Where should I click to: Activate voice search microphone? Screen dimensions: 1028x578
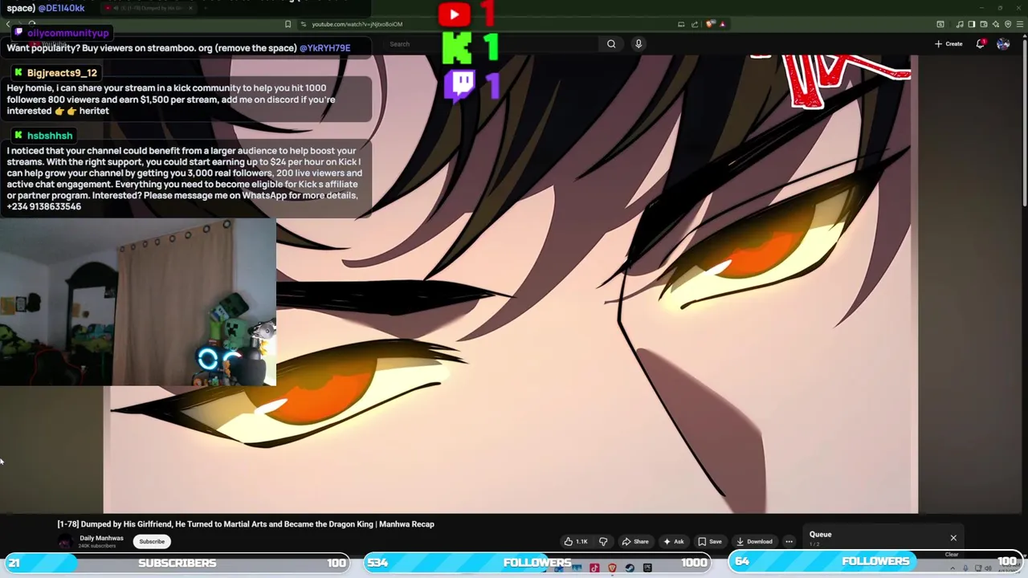click(638, 44)
